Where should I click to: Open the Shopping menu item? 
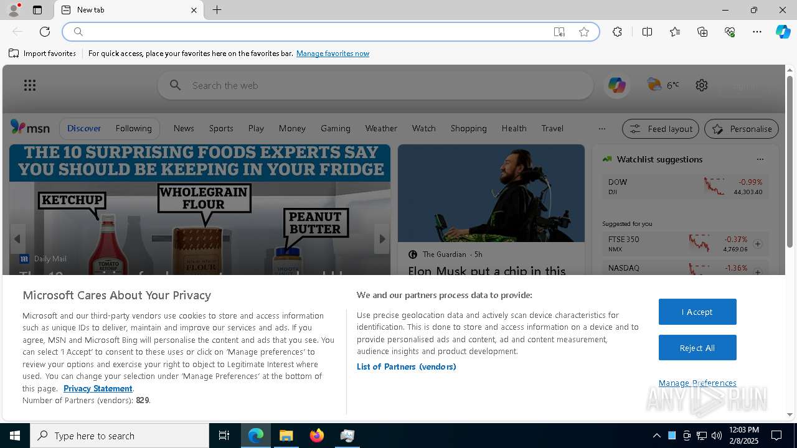468,128
